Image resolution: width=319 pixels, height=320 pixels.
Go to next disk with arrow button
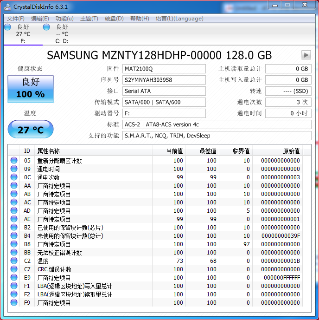point(306,55)
